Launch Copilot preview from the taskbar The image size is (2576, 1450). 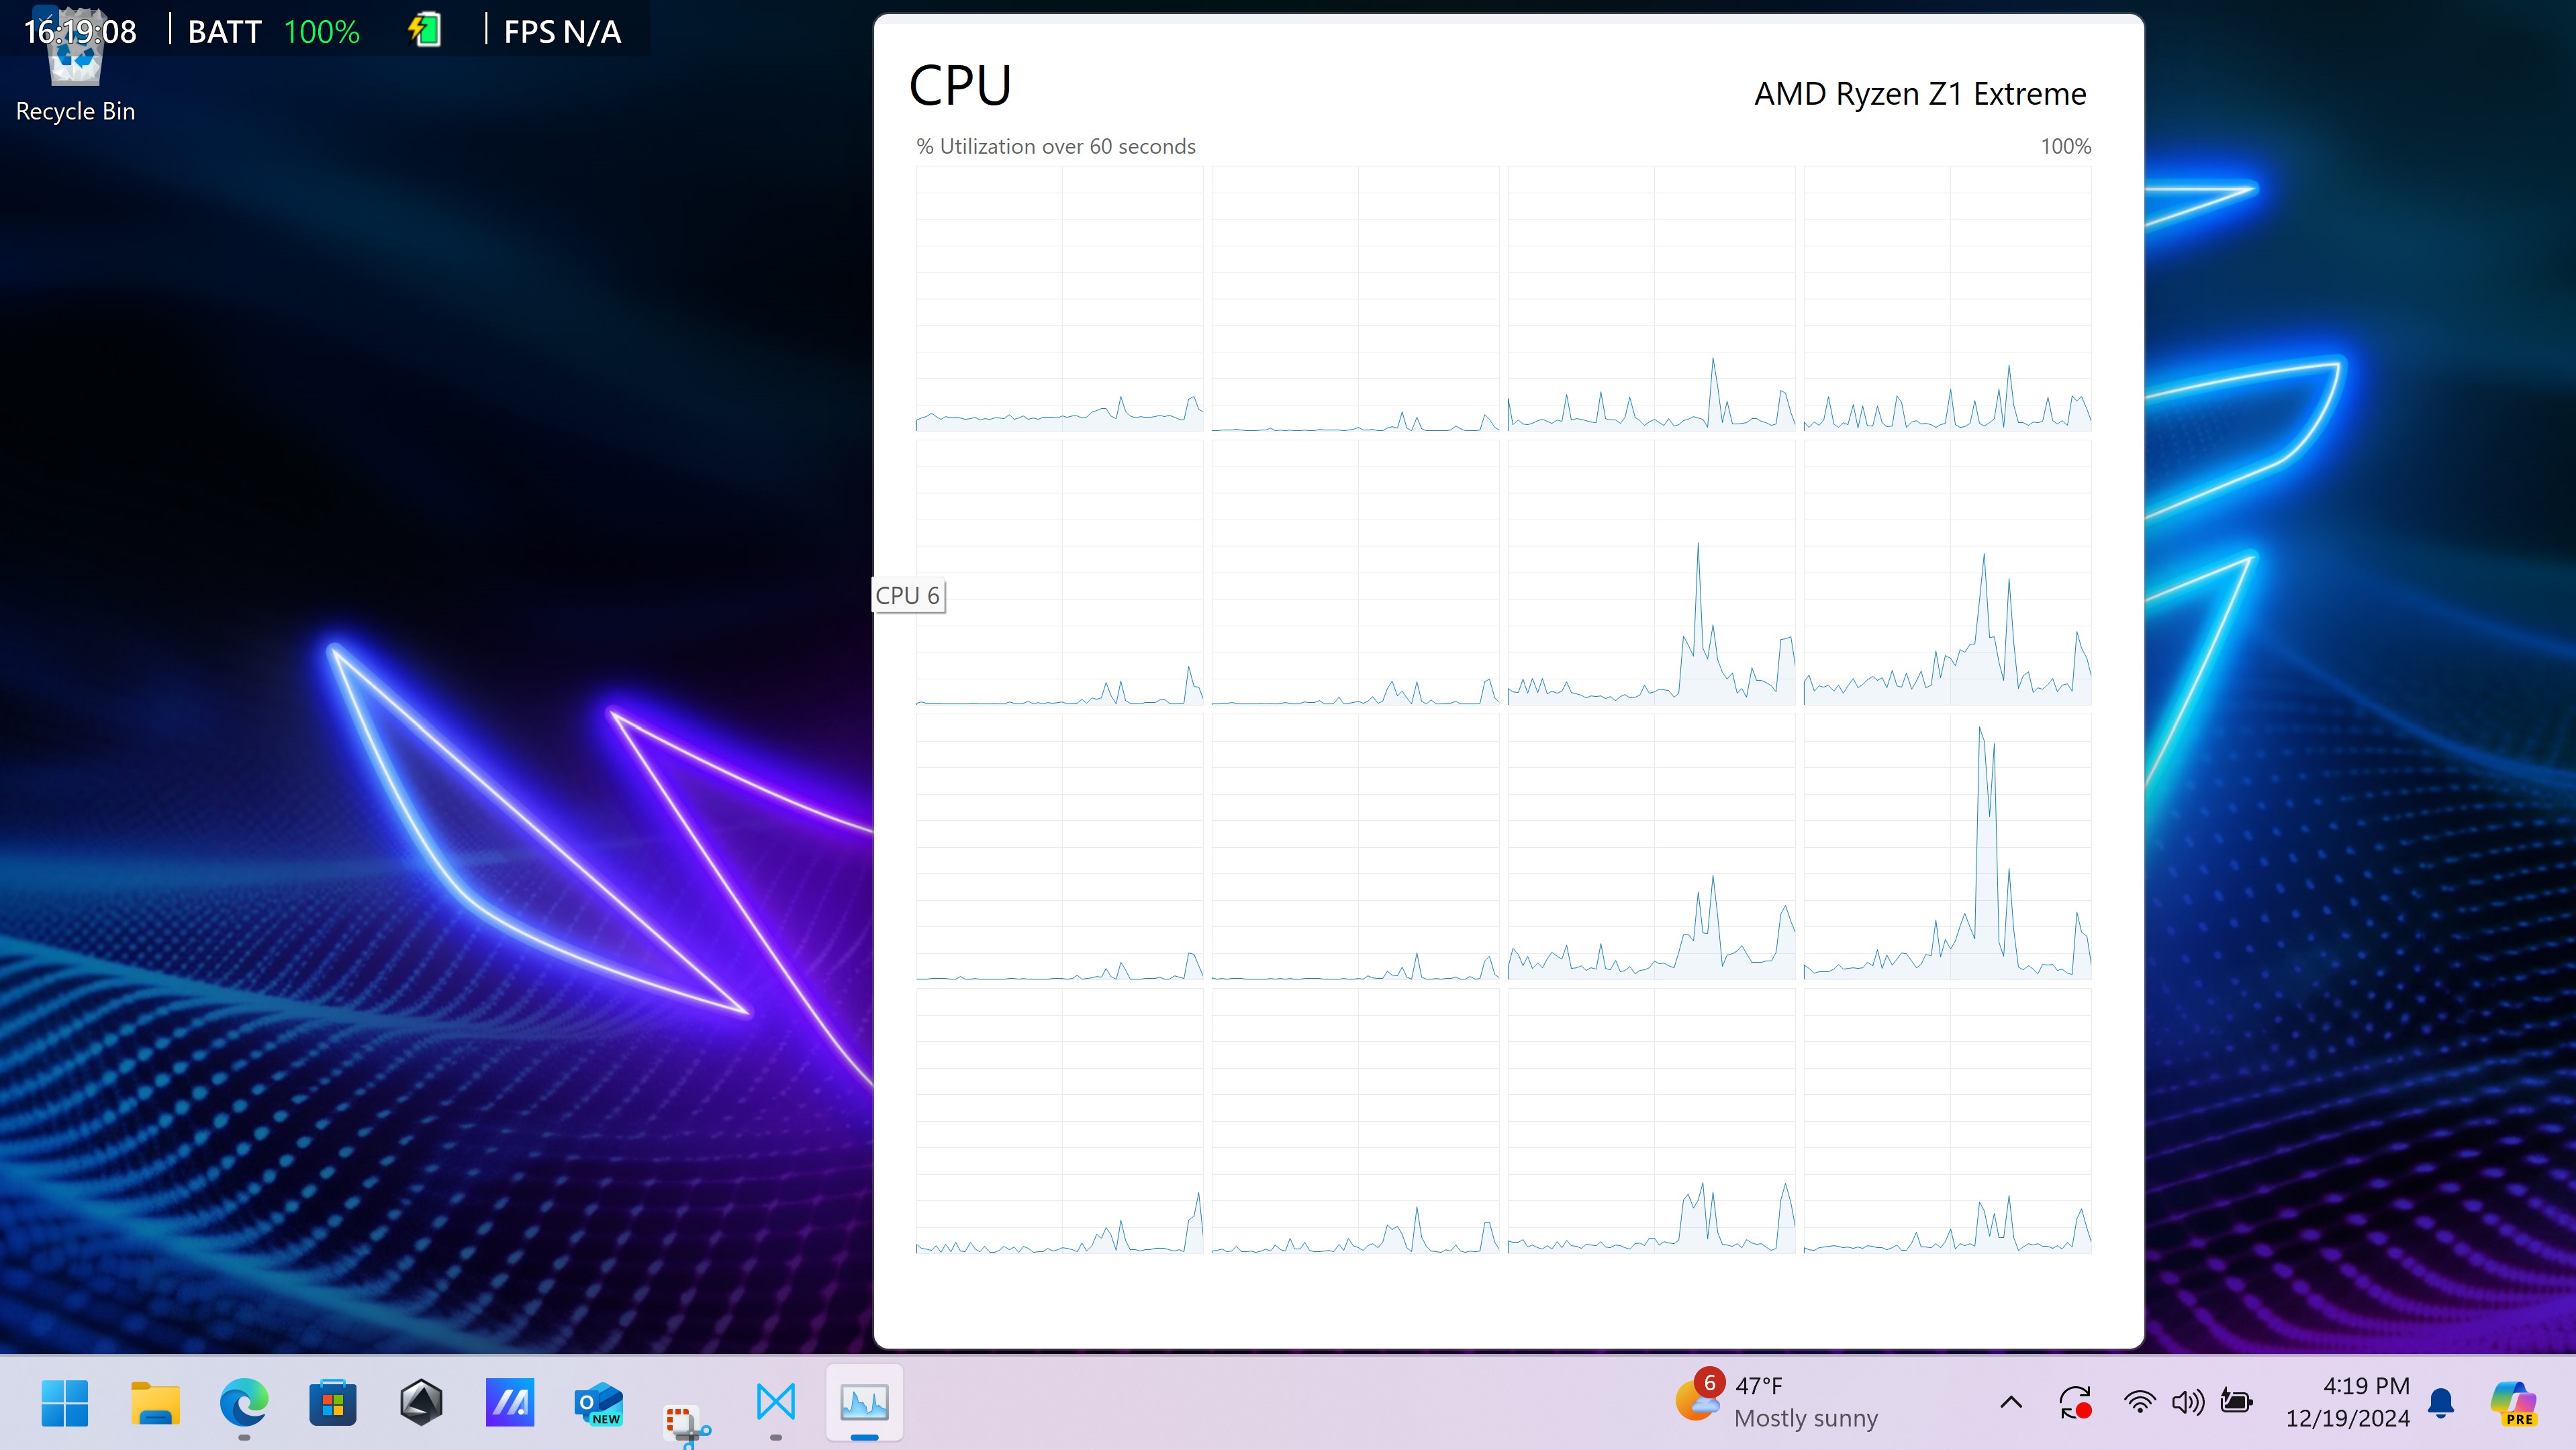click(x=2514, y=1403)
